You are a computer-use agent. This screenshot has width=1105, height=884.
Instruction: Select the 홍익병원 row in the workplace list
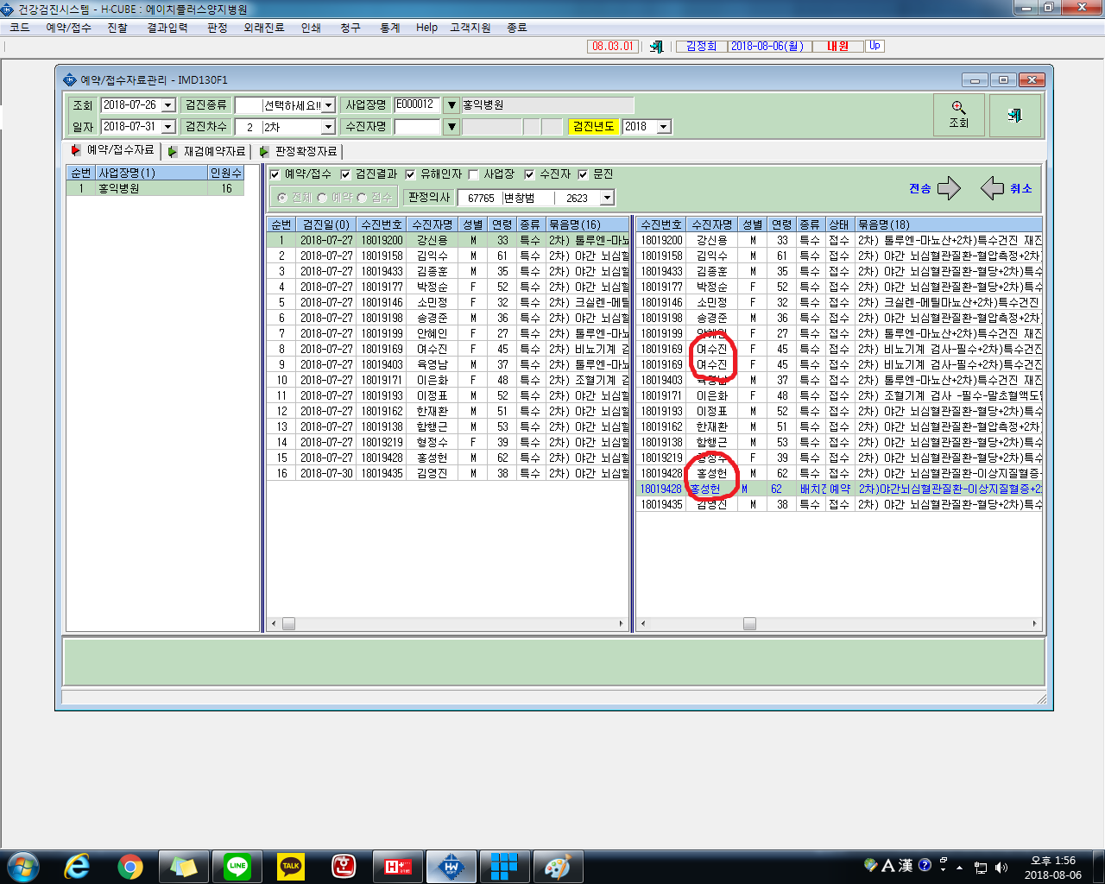tap(155, 188)
